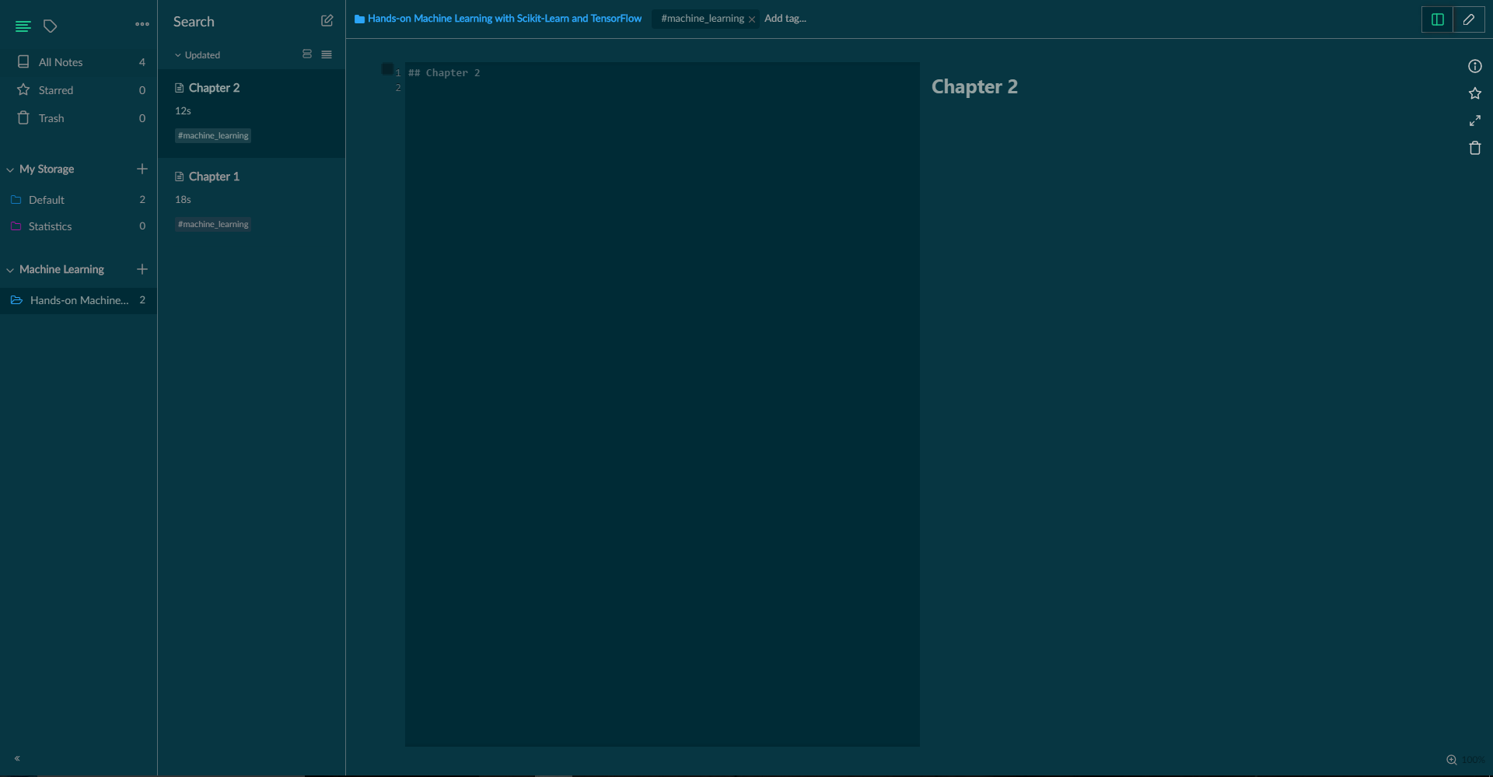Image resolution: width=1493 pixels, height=777 pixels.
Task: Star the Chapter 2 note
Action: (1474, 93)
